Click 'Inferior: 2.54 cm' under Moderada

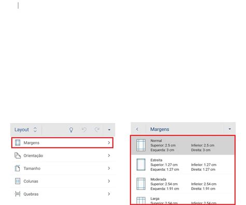(204, 184)
